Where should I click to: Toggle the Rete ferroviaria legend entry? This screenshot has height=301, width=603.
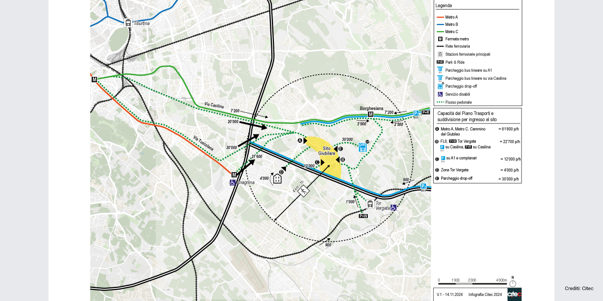455,46
